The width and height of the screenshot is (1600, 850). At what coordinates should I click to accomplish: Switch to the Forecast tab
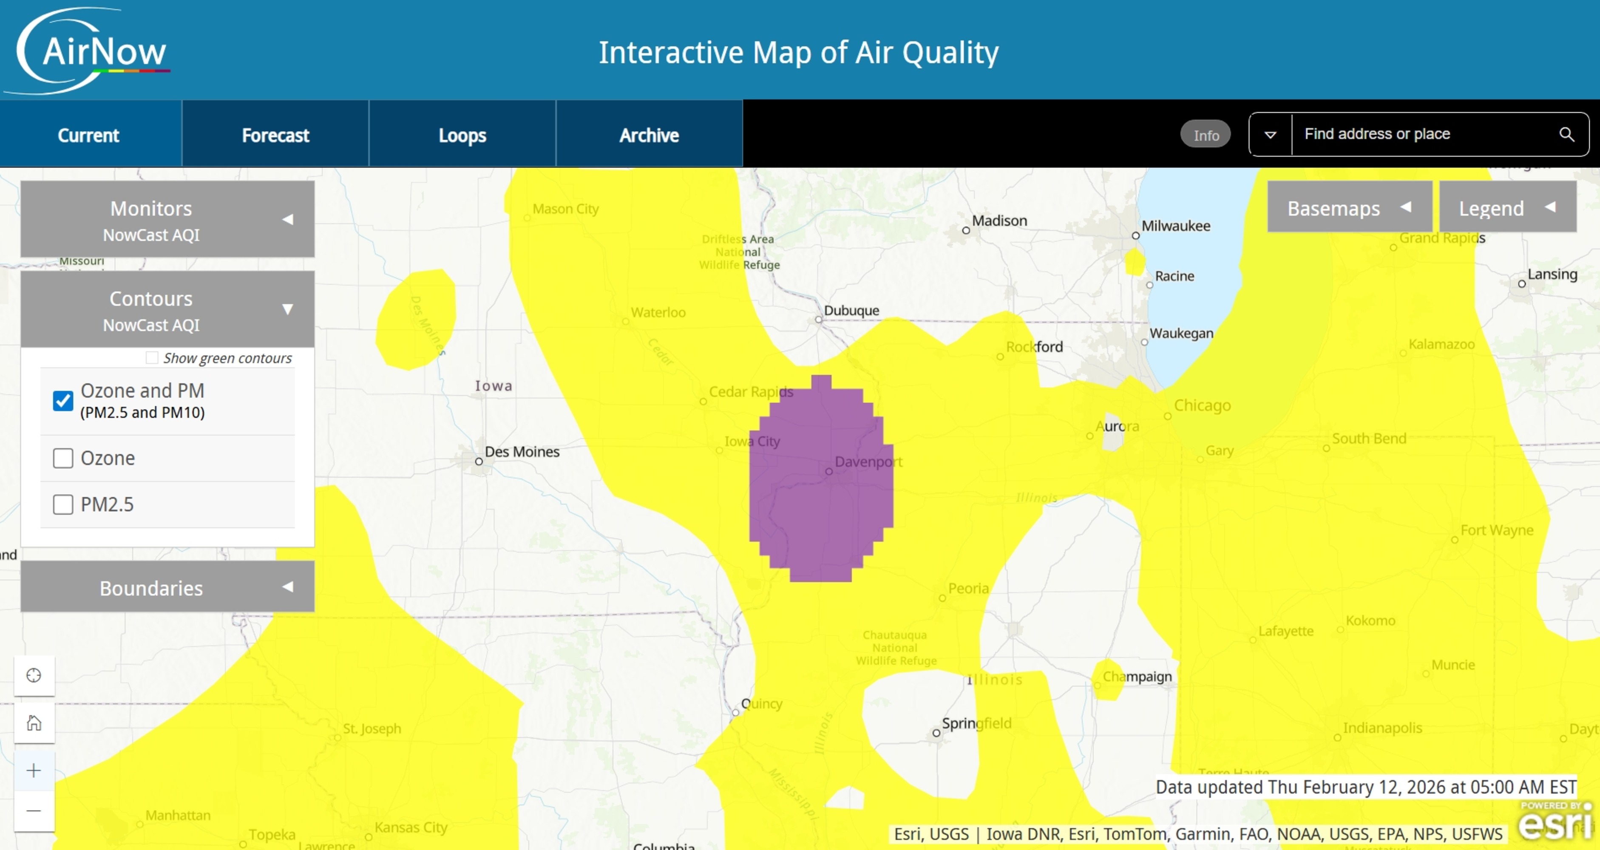coord(275,135)
